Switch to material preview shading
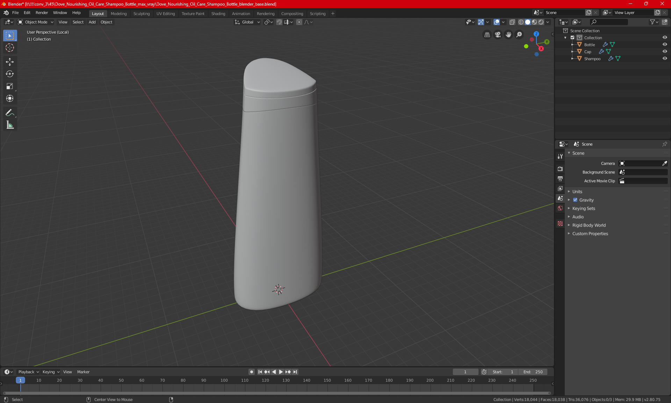 [534, 22]
